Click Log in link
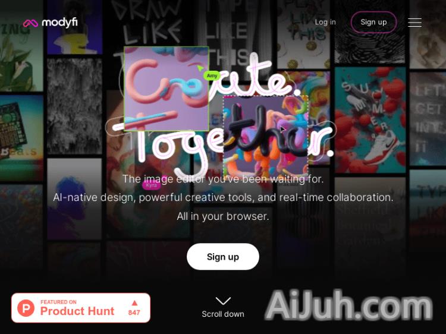 [325, 22]
